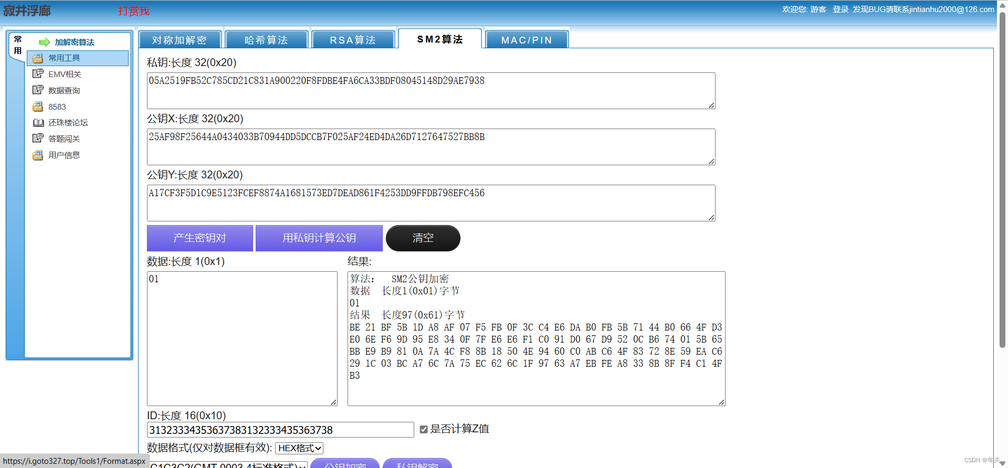Click the 用私钥计算公钥 button
Viewport: 1008px width, 468px height.
[x=319, y=238]
